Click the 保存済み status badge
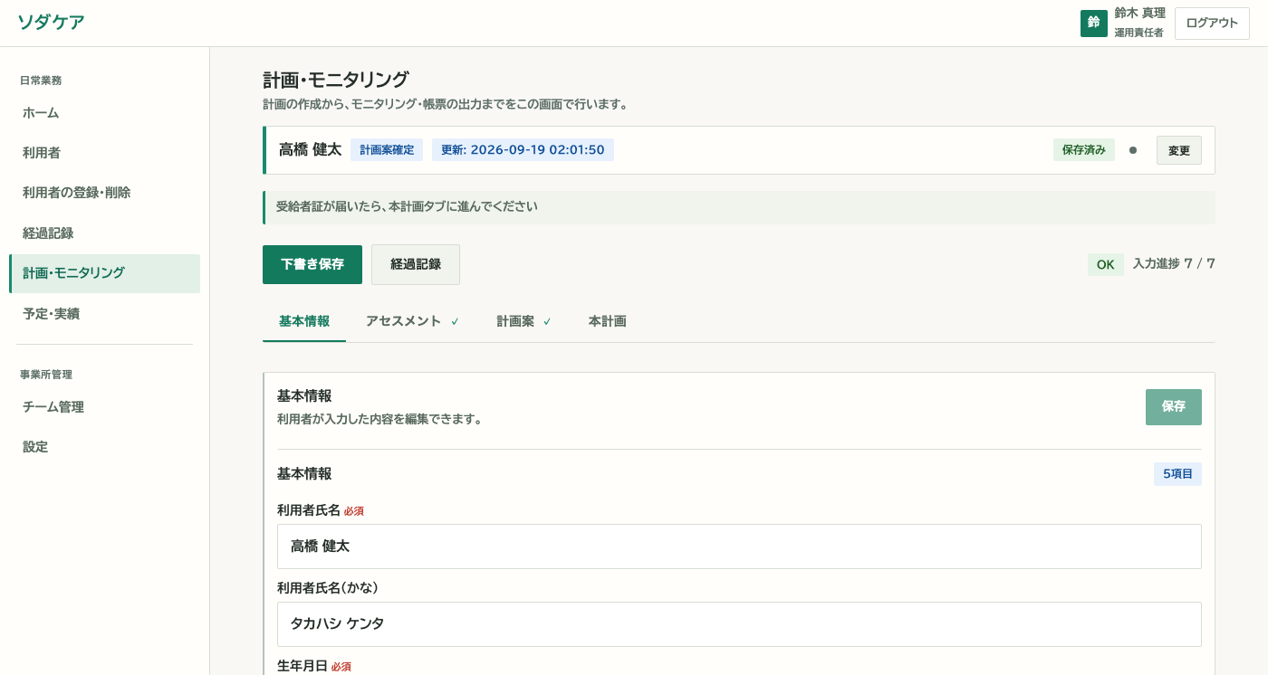Image resolution: width=1268 pixels, height=675 pixels. click(x=1084, y=150)
